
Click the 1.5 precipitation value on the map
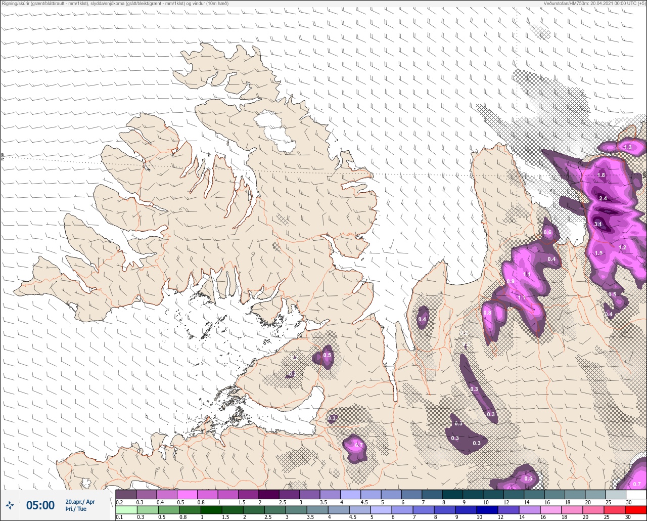[x=598, y=253]
